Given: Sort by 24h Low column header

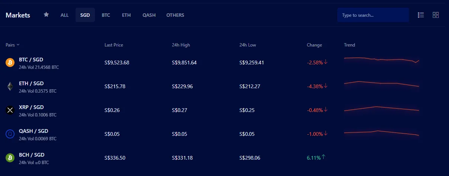Looking at the screenshot, I should click(248, 45).
